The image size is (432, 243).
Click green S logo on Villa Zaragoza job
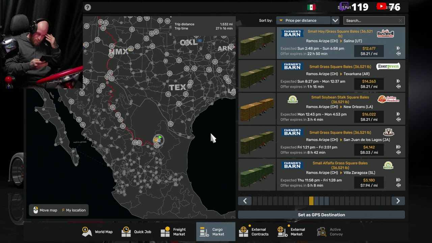[388, 165]
